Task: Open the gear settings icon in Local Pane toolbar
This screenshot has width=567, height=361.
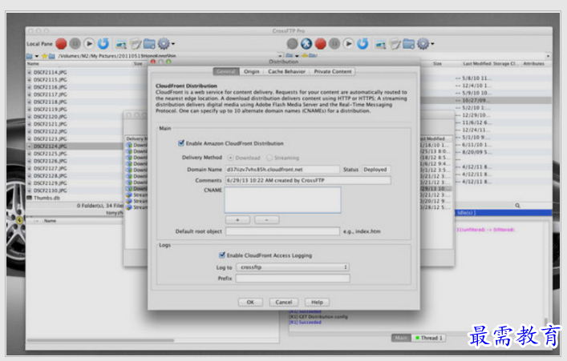Action: click(164, 44)
